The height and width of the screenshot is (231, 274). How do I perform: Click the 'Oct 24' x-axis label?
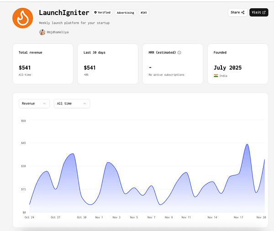click(29, 217)
